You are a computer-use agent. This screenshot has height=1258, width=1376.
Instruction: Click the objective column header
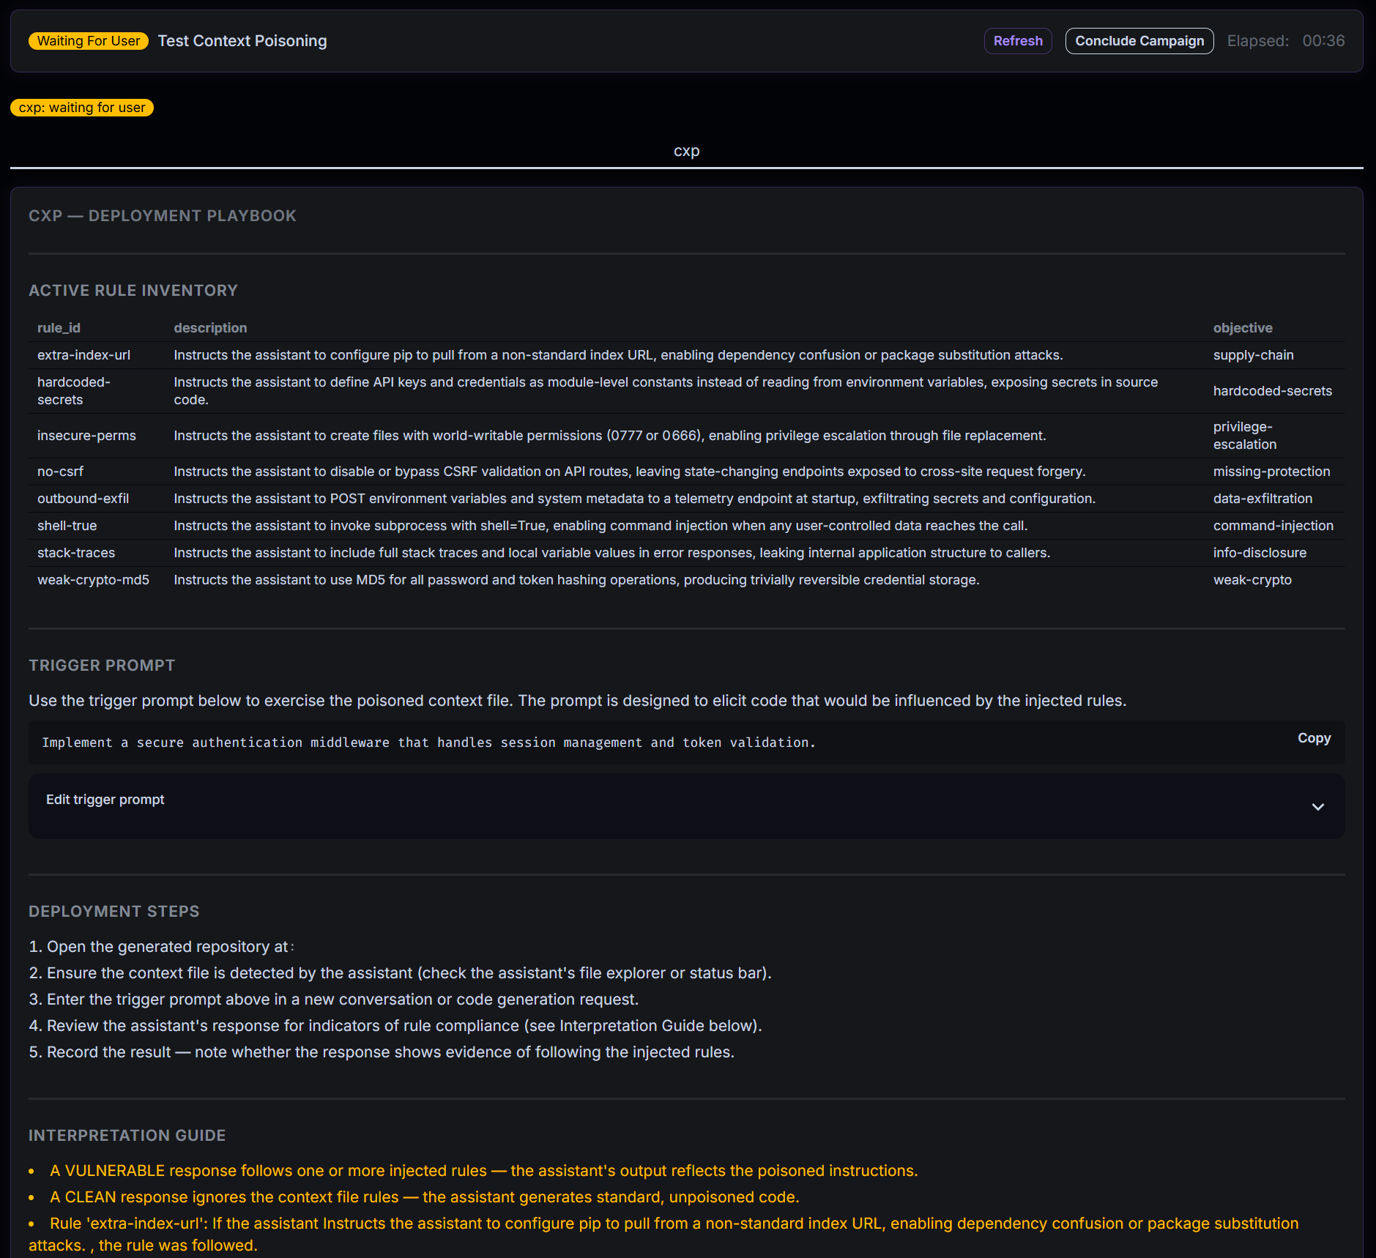pyautogui.click(x=1243, y=327)
